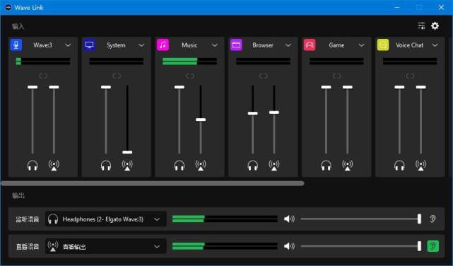The image size is (453, 266).
Task: Mute Game in stream mix
Action: click(x=347, y=166)
